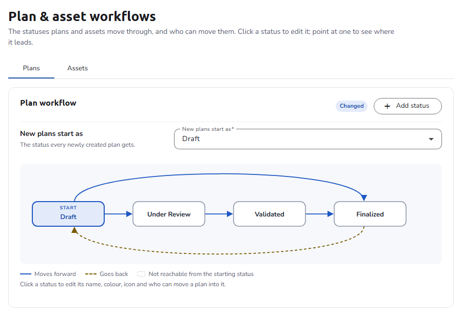Open the New plans start as dropdown

coord(307,139)
